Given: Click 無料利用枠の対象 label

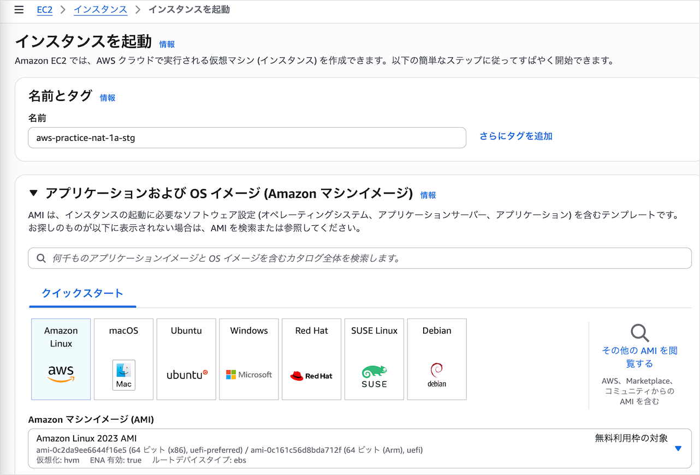Looking at the screenshot, I should tap(631, 438).
